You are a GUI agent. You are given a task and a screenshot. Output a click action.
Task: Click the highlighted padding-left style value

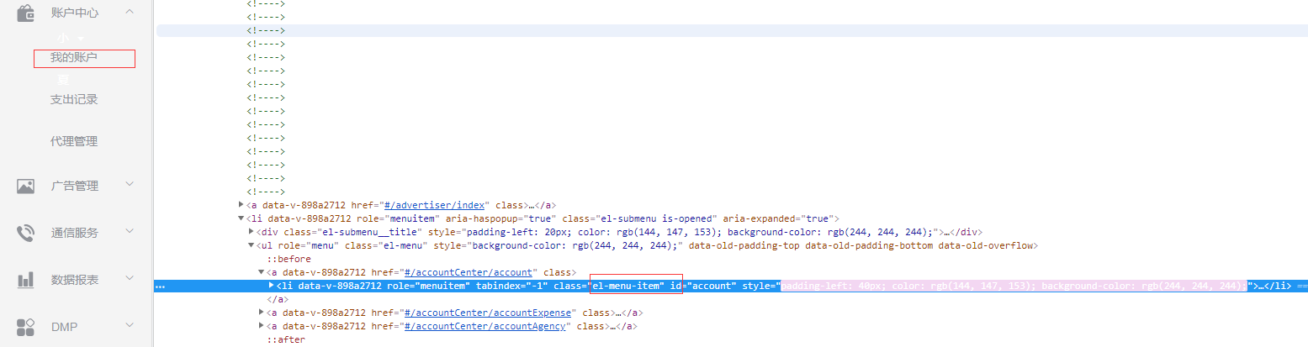pyautogui.click(x=1014, y=286)
